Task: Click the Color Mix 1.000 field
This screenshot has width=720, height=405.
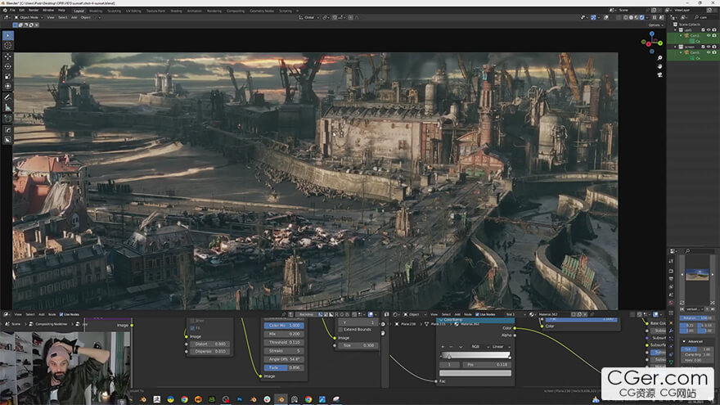Action: tap(284, 325)
